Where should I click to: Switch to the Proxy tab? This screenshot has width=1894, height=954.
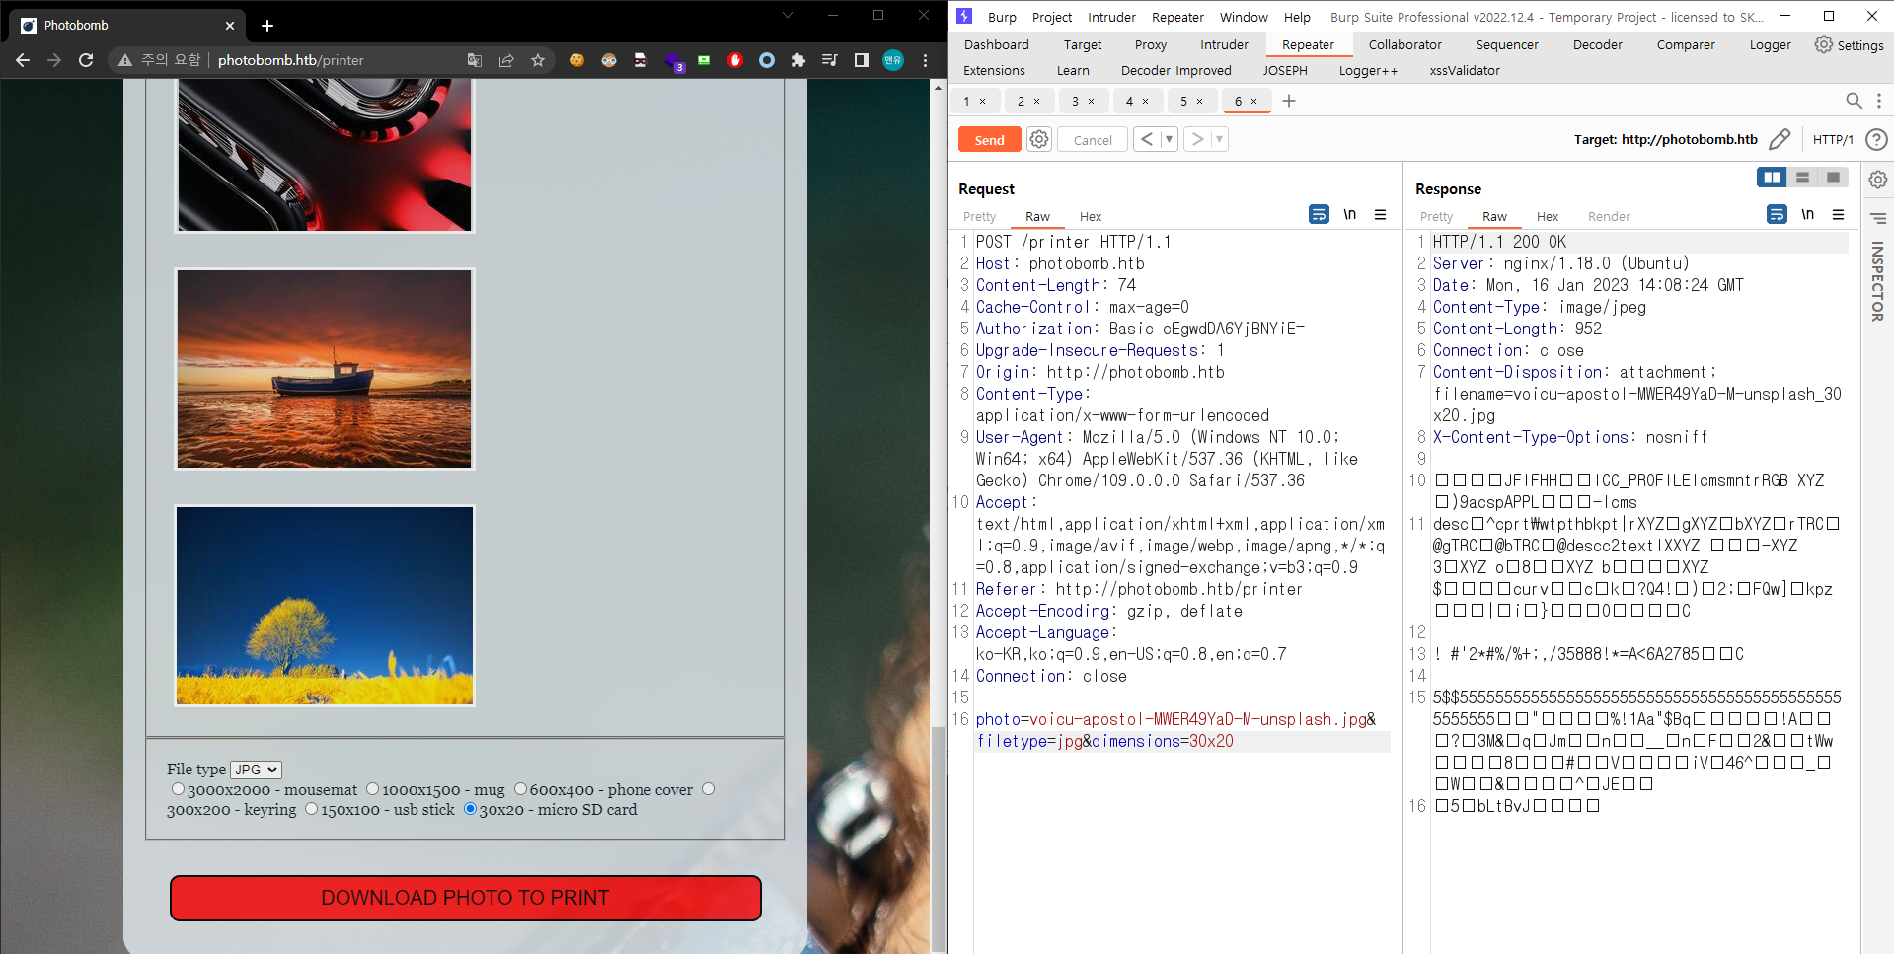click(x=1151, y=44)
